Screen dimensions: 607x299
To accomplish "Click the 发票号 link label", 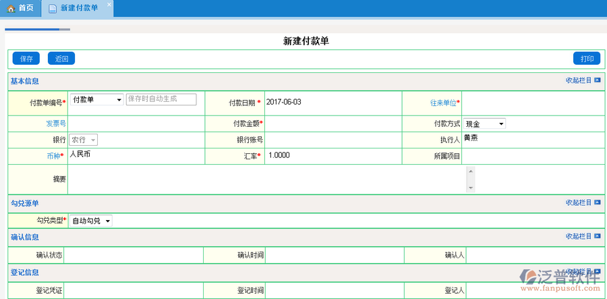I will pos(55,124).
